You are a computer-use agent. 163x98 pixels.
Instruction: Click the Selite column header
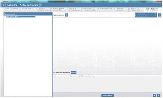(x=55, y=76)
